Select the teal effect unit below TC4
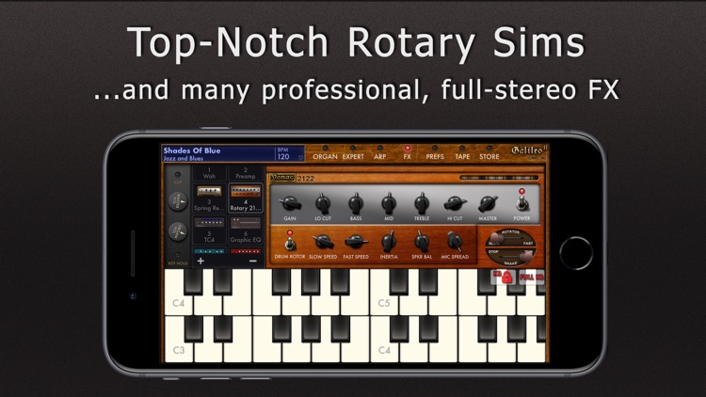Image resolution: width=706 pixels, height=397 pixels. [x=209, y=251]
